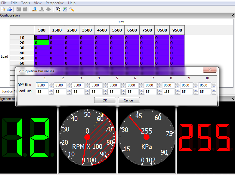Close the Edit ignition bin values dialog
The height and width of the screenshot is (175, 235).
point(210,70)
